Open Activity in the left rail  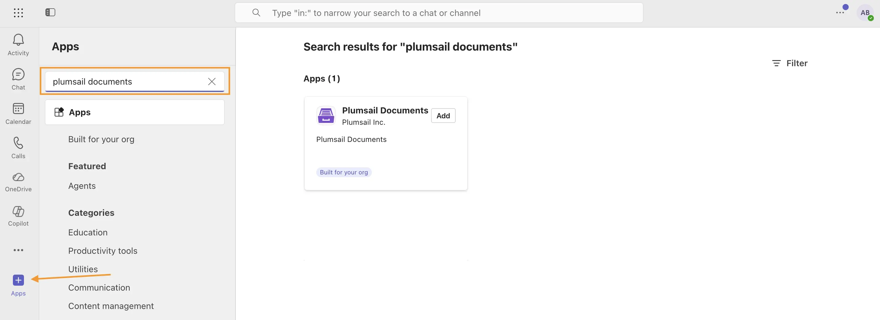(x=18, y=45)
